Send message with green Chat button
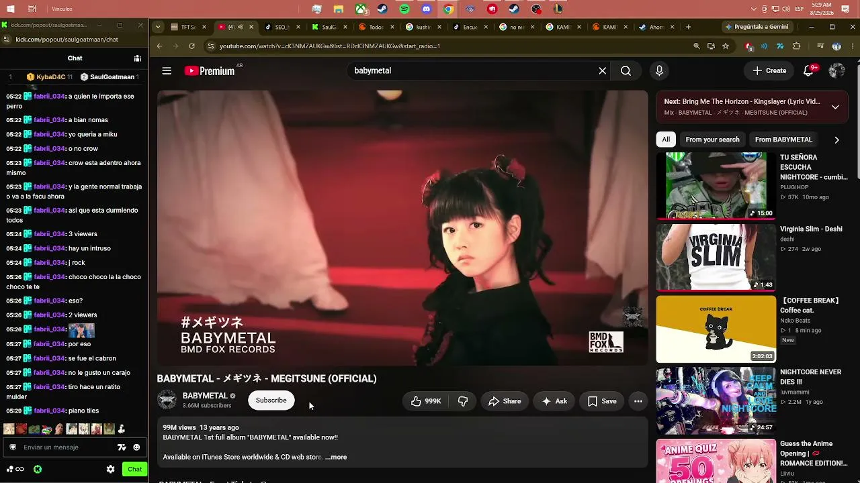The image size is (860, 483). (x=134, y=470)
